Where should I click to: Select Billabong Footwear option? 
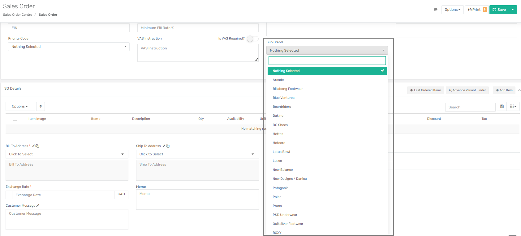288,89
